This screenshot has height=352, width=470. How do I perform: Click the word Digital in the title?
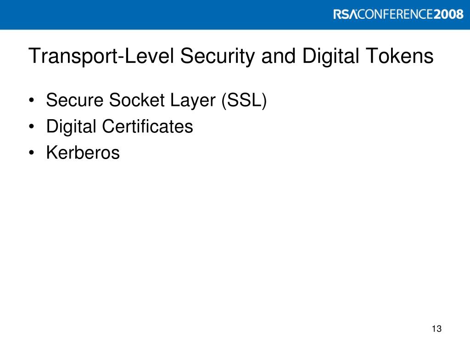[330, 56]
